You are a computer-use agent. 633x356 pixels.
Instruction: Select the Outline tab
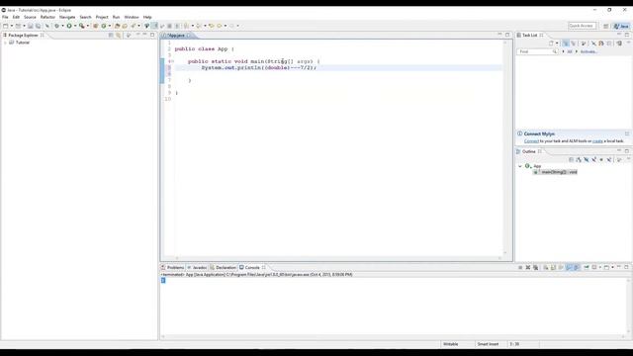[x=529, y=151]
